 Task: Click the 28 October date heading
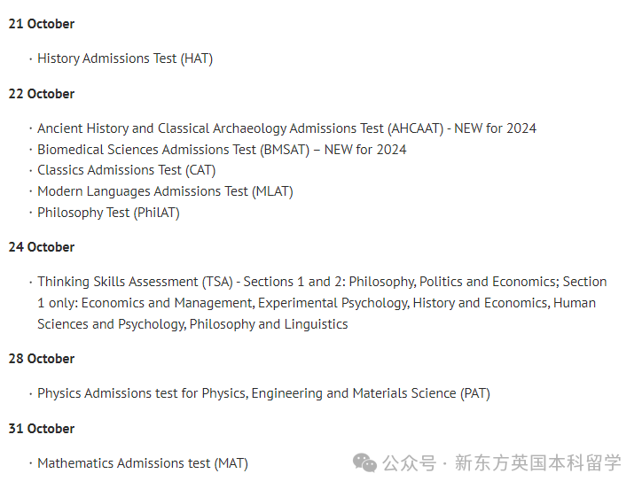[x=42, y=359]
